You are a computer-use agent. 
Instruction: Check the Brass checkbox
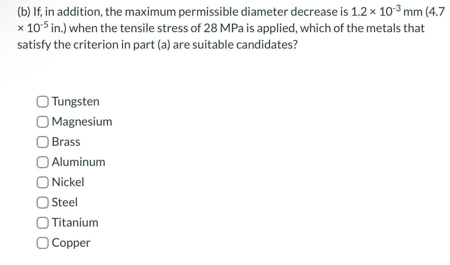(x=43, y=142)
